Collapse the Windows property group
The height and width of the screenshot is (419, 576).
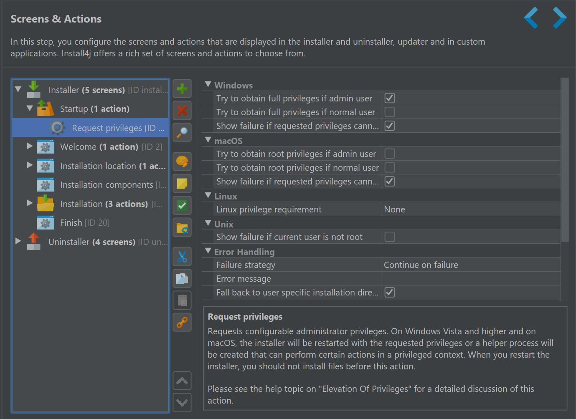point(208,84)
